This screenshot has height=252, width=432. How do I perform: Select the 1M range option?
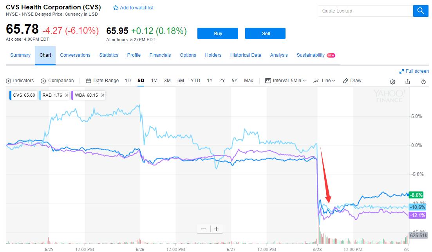pos(154,81)
